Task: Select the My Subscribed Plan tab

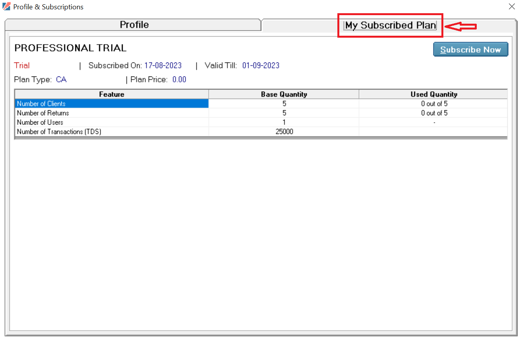Action: 391,25
